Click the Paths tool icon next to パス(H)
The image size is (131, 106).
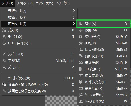pos(4,30)
